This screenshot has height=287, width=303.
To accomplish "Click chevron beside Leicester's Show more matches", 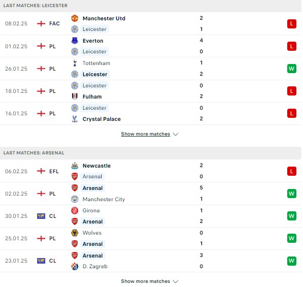I will 175,134.
